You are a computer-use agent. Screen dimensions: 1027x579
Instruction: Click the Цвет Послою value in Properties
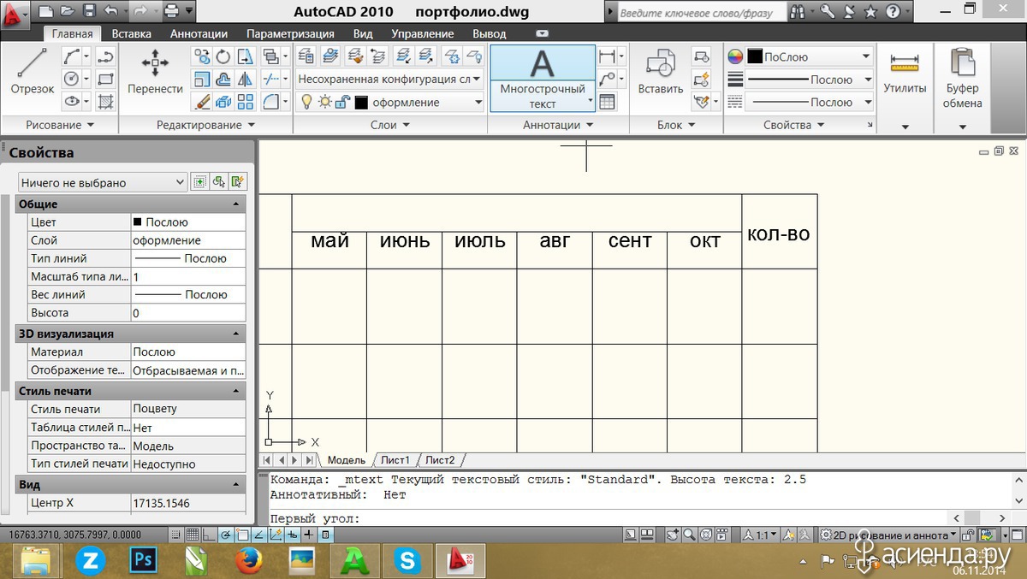(187, 222)
